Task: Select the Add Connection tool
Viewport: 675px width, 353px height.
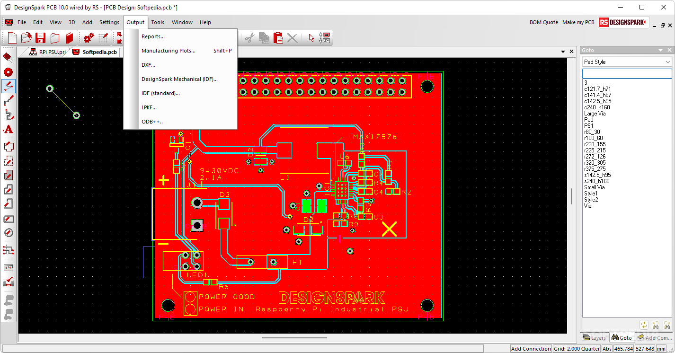Action: [x=8, y=86]
